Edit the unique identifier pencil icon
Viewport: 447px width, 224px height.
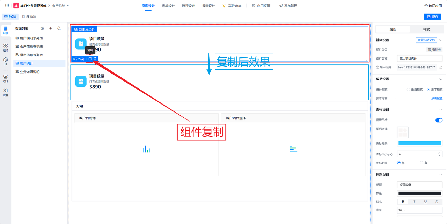(440, 67)
